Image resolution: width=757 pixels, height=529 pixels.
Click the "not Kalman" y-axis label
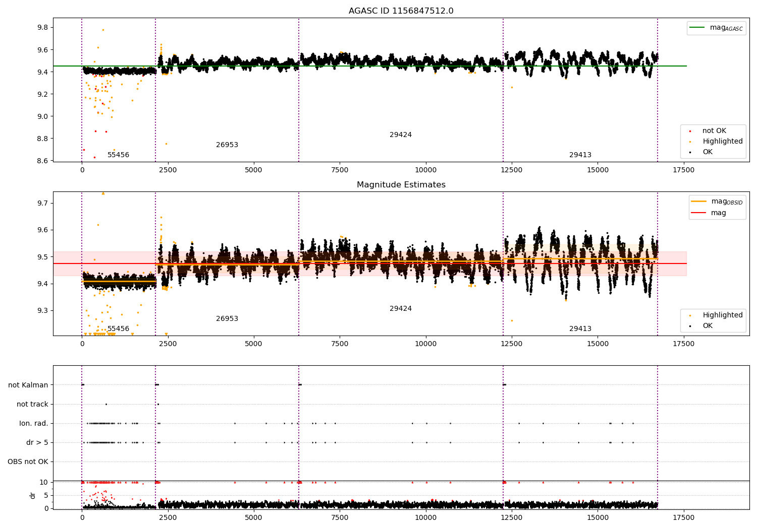28,385
